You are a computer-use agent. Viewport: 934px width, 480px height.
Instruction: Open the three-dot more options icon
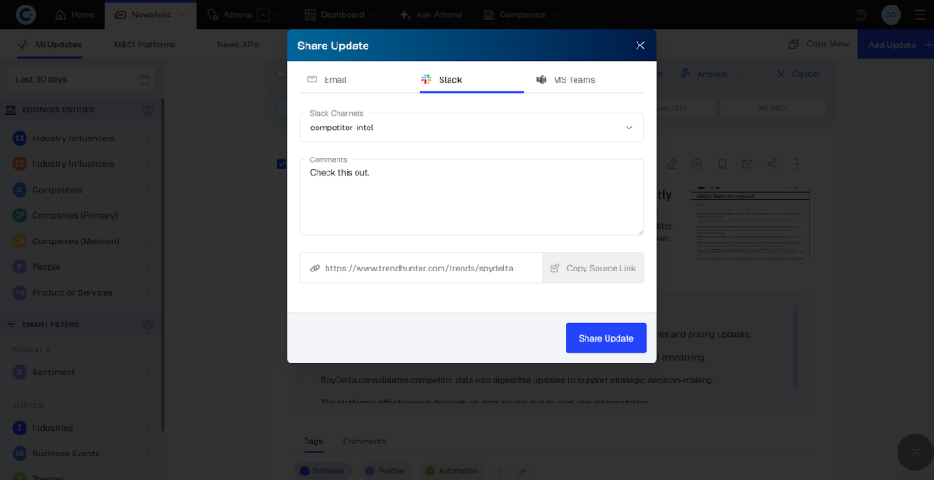click(x=797, y=164)
